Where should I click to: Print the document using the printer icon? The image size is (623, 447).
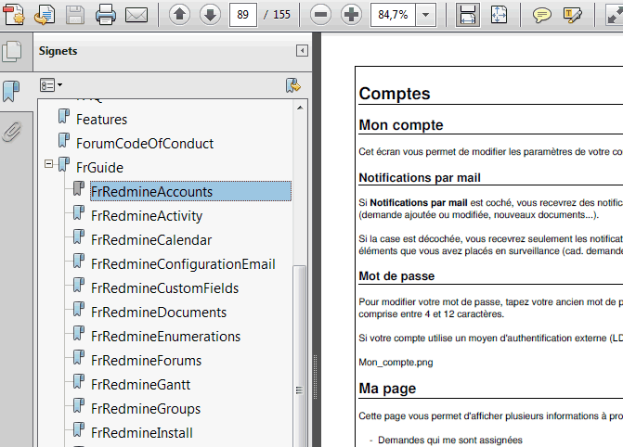(x=106, y=15)
